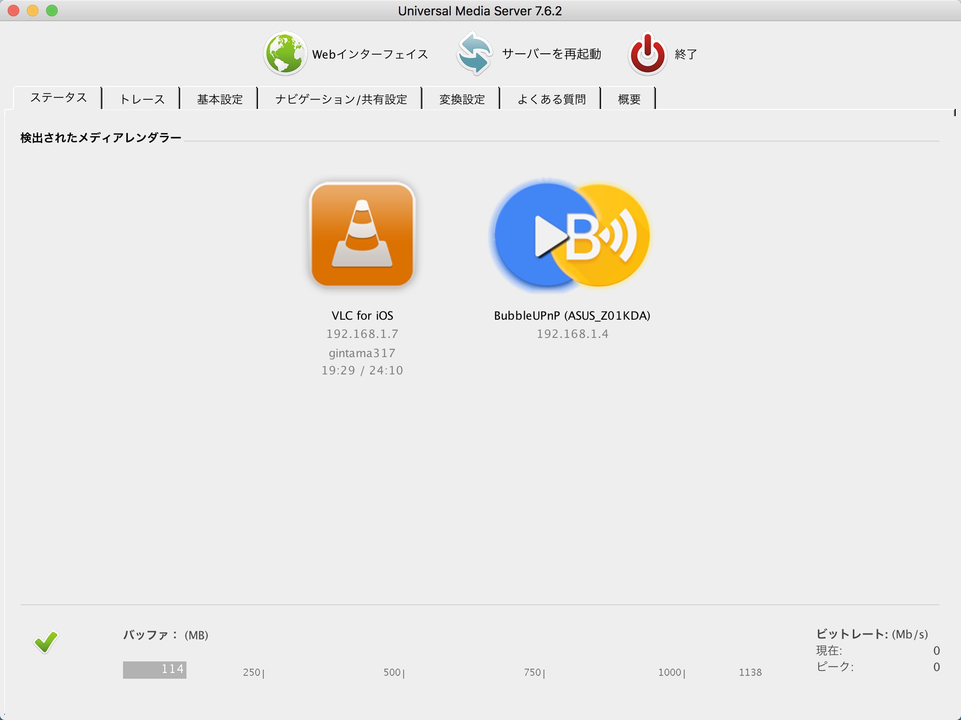Click the 1138 buffer maximum value
Screen dimensions: 961x720
click(x=750, y=672)
